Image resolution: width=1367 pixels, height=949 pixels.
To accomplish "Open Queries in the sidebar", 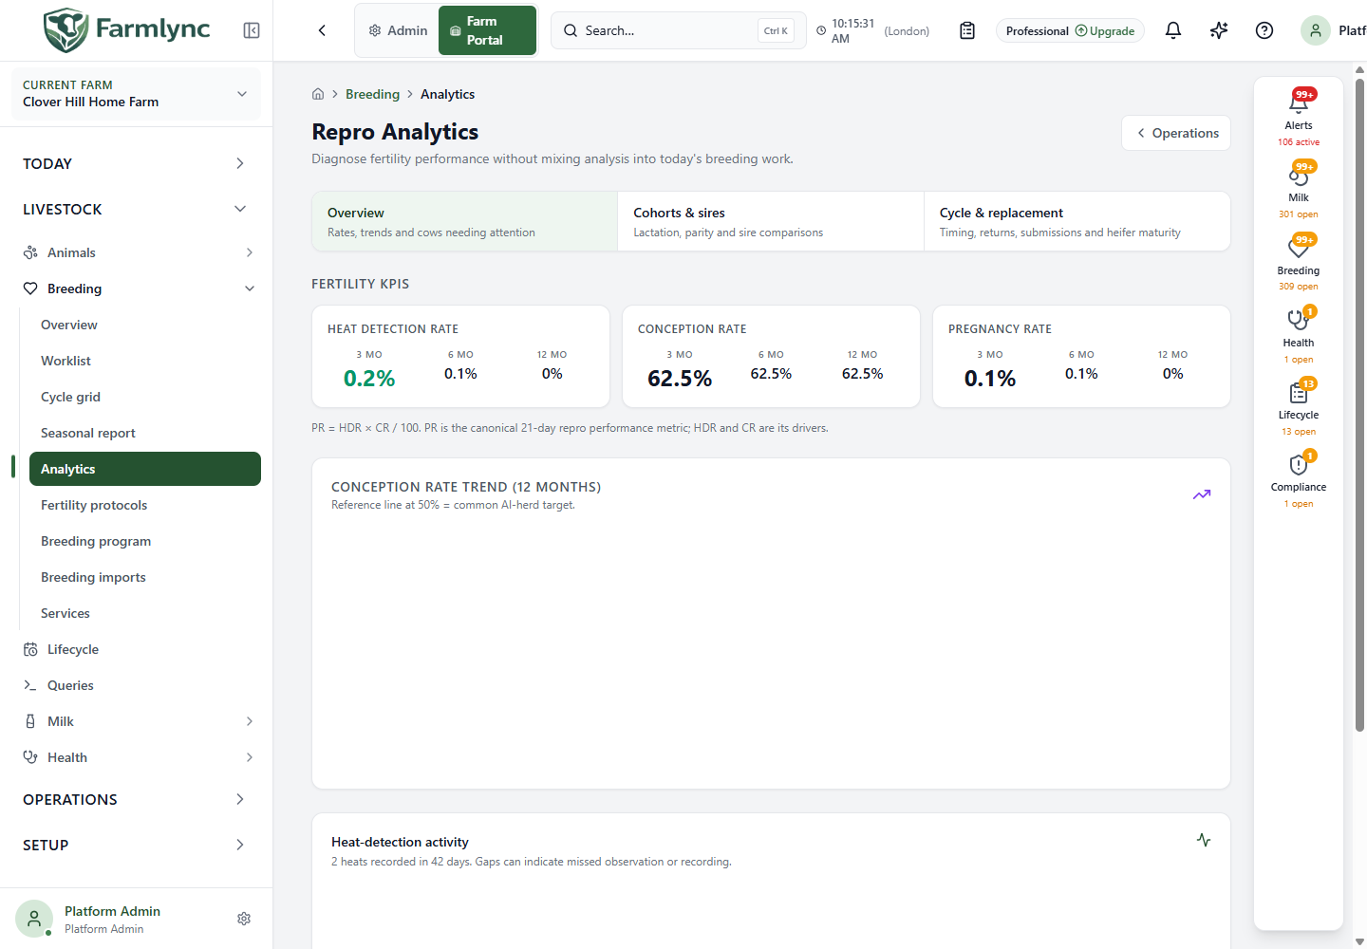I will (x=136, y=685).
